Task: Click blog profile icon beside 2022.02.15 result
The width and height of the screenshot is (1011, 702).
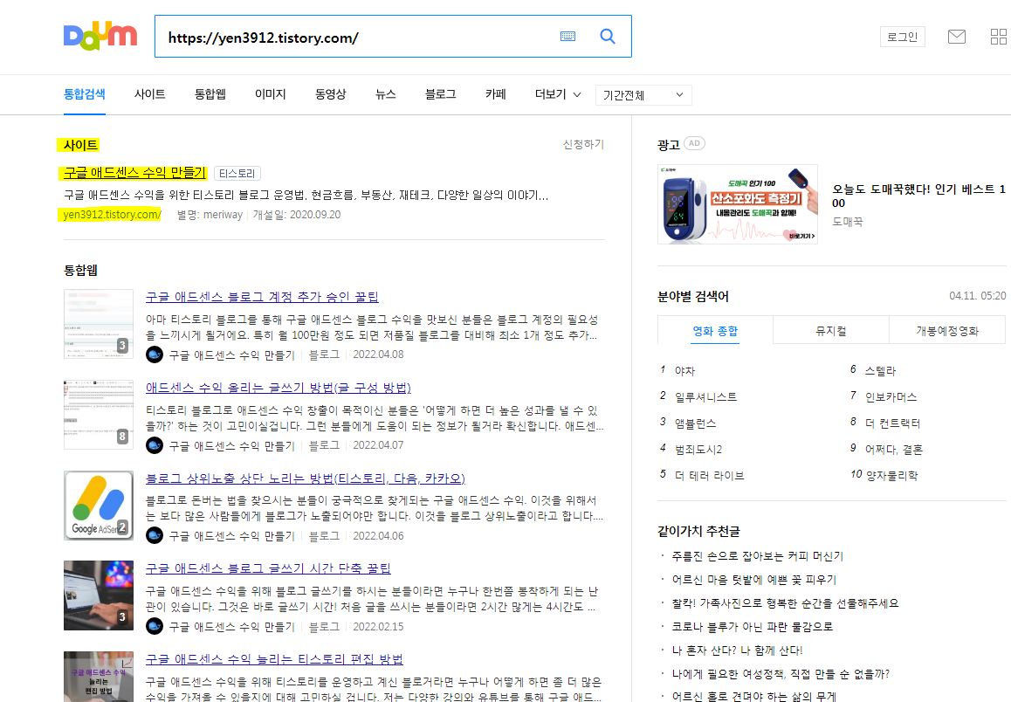Action: [155, 627]
